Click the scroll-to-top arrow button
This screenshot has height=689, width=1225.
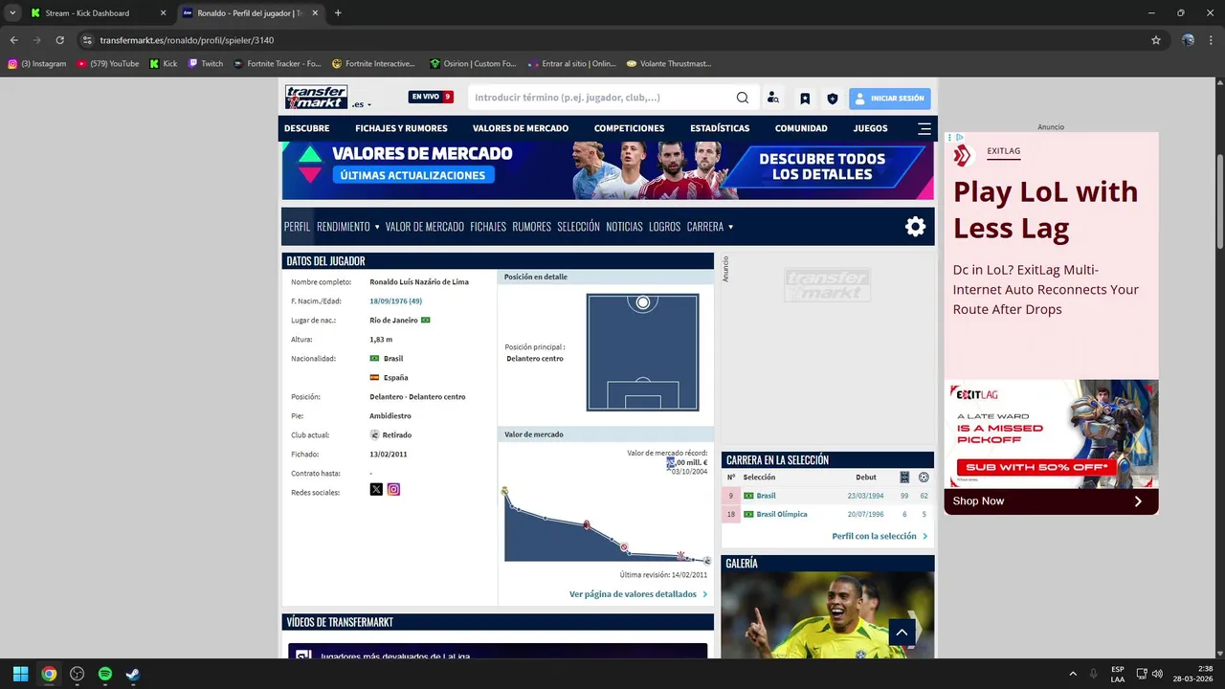click(x=902, y=633)
